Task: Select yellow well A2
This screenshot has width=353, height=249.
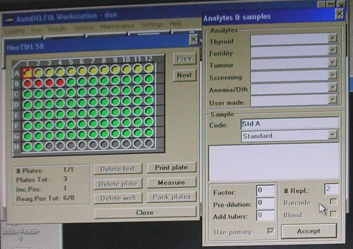Action: click(x=38, y=72)
